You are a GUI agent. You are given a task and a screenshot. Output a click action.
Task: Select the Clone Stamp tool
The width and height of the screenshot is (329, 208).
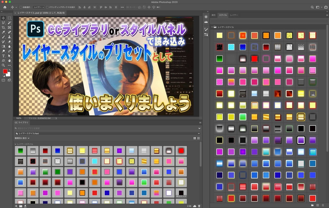pyautogui.click(x=4, y=41)
